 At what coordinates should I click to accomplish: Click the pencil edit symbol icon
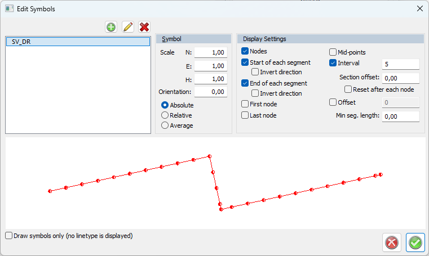click(x=128, y=26)
